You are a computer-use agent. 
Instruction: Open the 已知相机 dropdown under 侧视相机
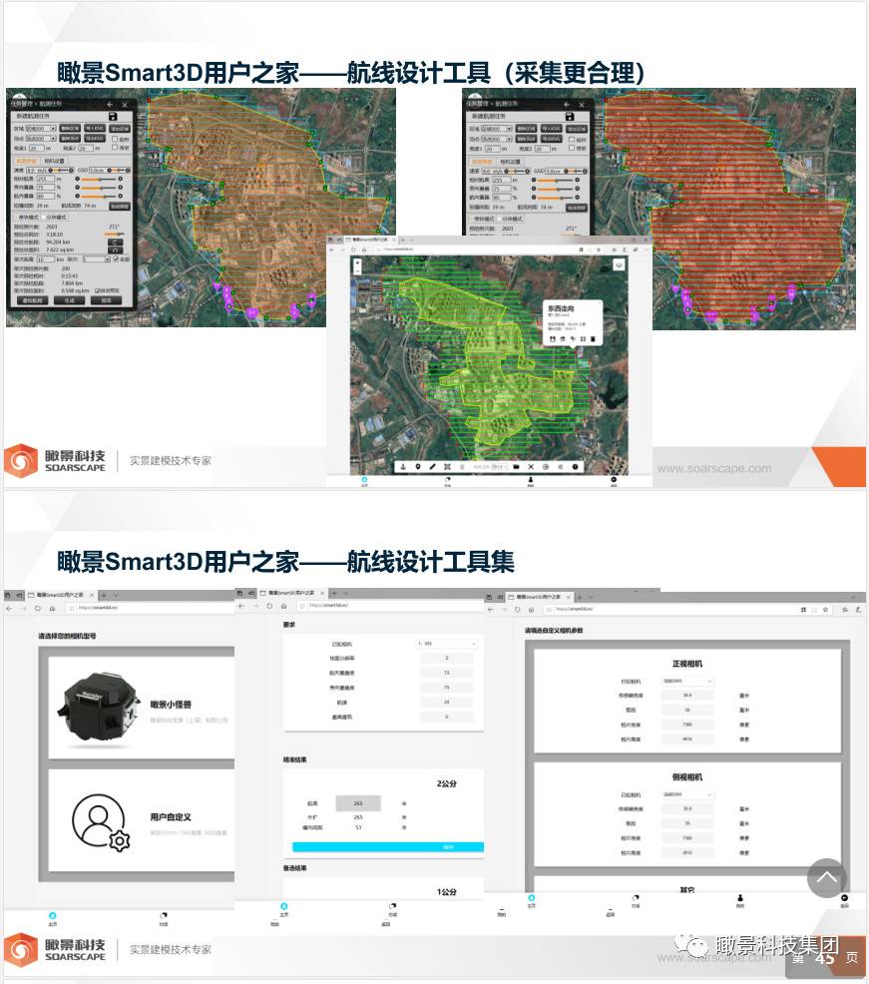pyautogui.click(x=687, y=794)
